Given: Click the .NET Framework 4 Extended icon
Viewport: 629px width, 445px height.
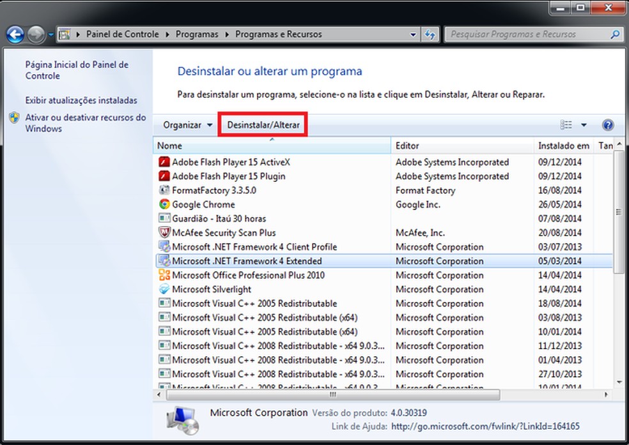Looking at the screenshot, I should pyautogui.click(x=164, y=260).
